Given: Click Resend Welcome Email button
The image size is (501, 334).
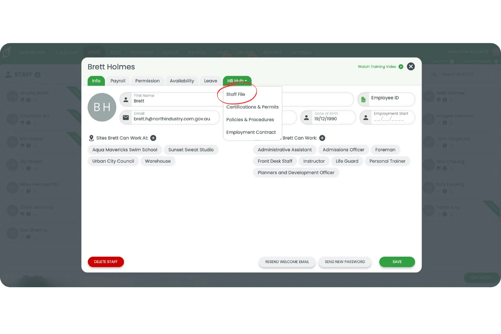Looking at the screenshot, I should 287,262.
